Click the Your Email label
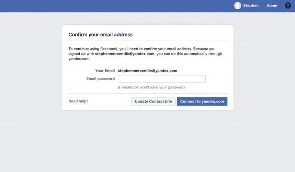295x172 pixels. click(x=105, y=71)
